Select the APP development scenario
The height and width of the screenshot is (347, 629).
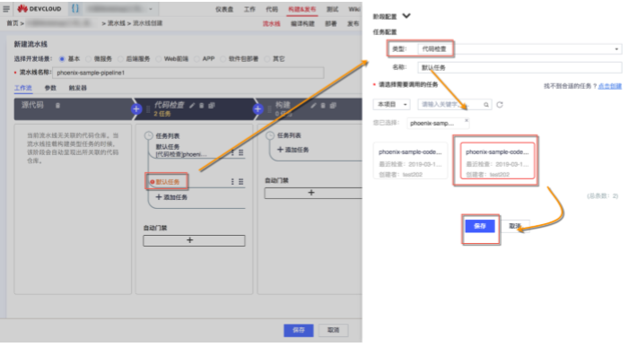[197, 59]
